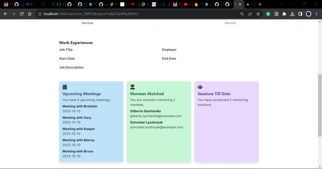Click 'You have 5 upcoming meetings.' text

coord(86,100)
